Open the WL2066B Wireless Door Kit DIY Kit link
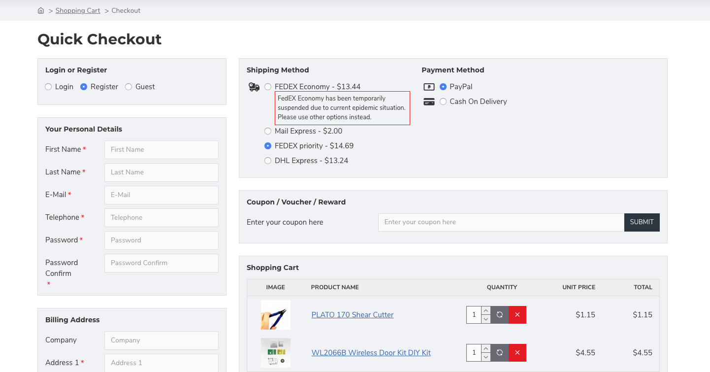Screen dimensions: 710x372 371,353
